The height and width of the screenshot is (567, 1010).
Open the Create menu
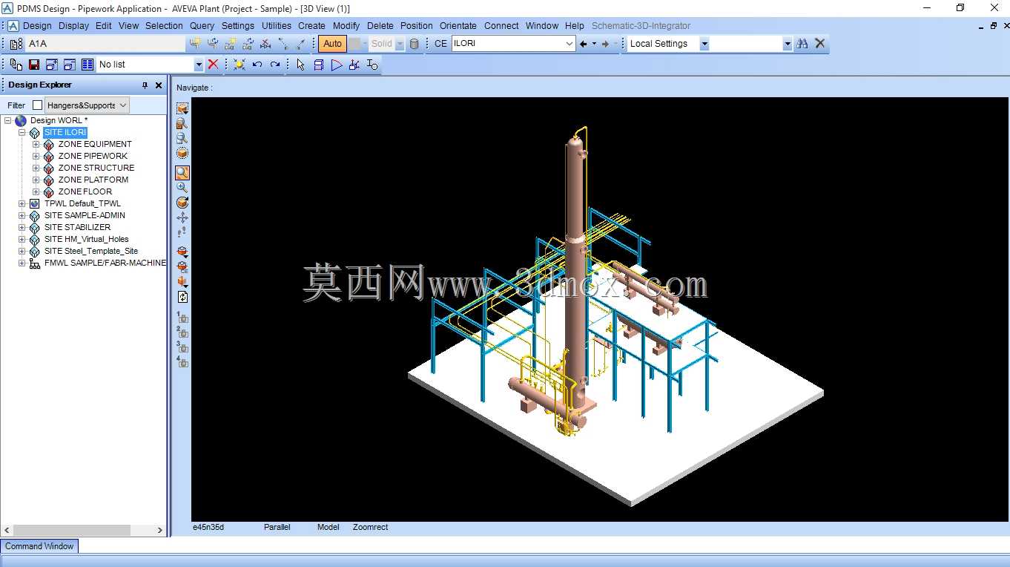click(311, 26)
